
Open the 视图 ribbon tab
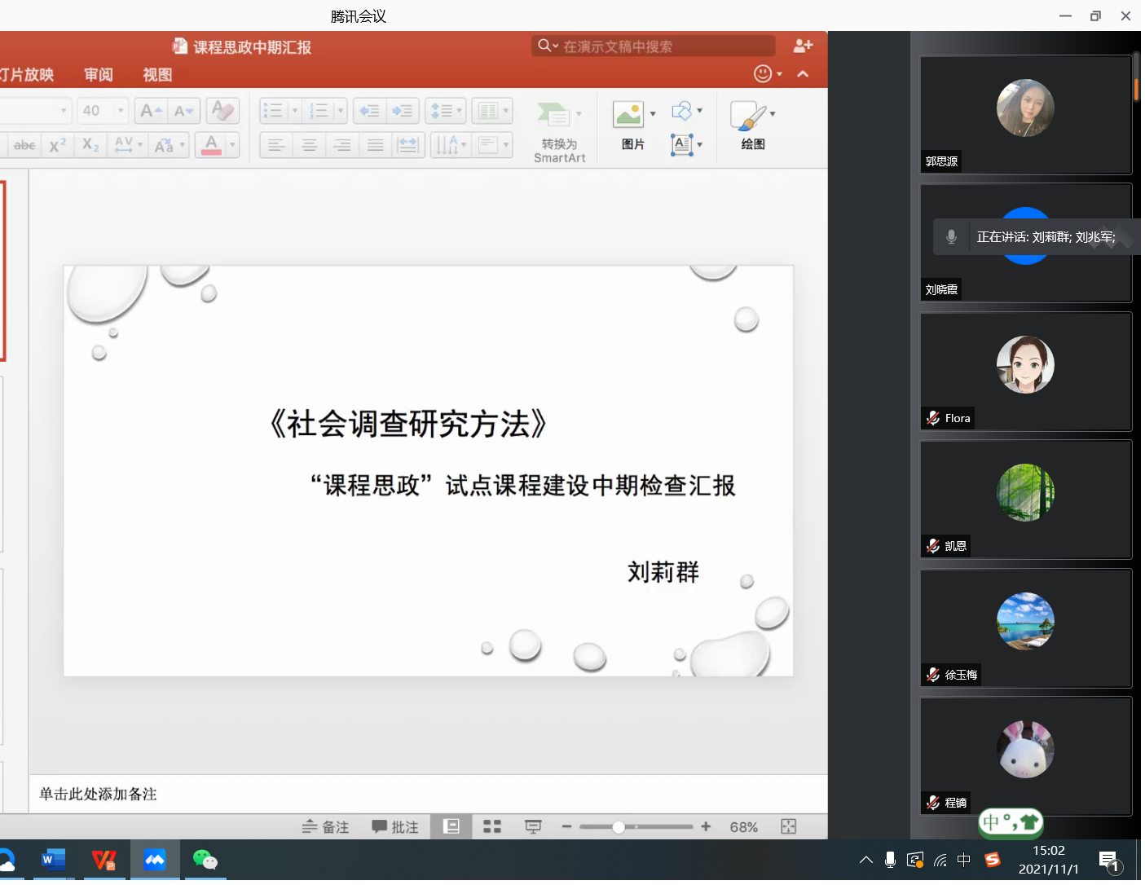coord(157,75)
